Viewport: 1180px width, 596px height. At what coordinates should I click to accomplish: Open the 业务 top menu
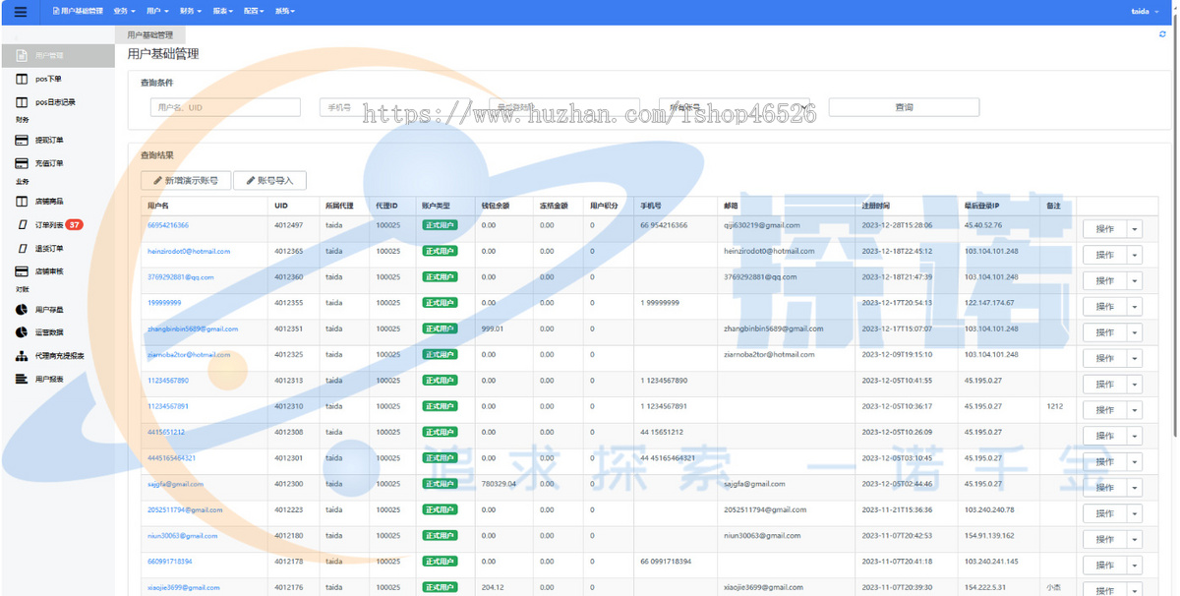(x=124, y=11)
